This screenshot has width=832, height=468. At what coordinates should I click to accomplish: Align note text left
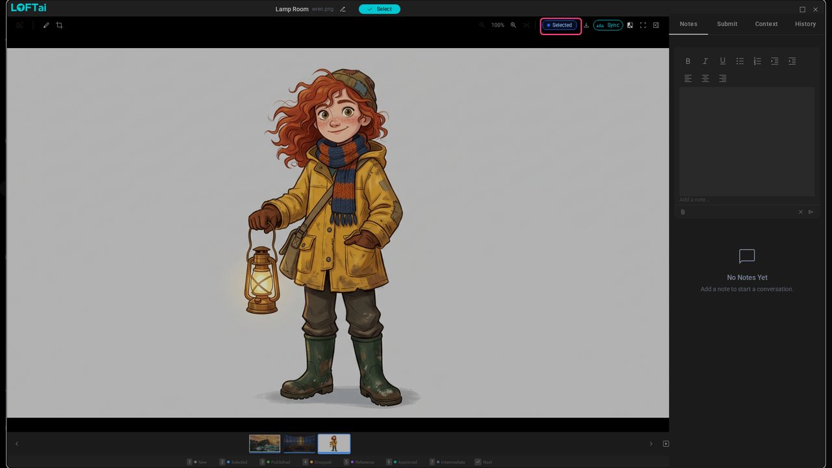tap(688, 79)
